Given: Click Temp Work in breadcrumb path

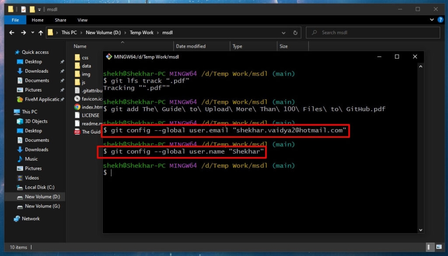Looking at the screenshot, I should tap(141, 32).
